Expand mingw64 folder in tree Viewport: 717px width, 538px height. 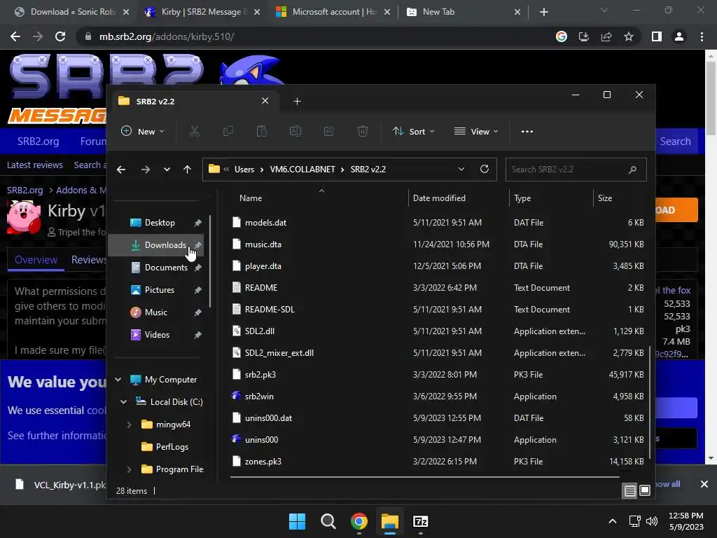tap(129, 424)
